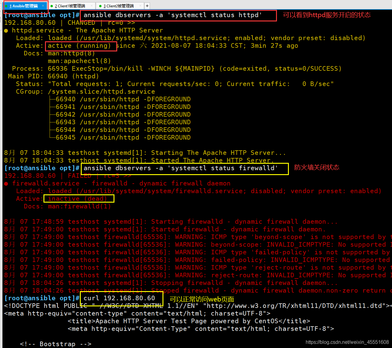
Task: Open the '2 Client1被管理端' session tab
Action: [70, 6]
